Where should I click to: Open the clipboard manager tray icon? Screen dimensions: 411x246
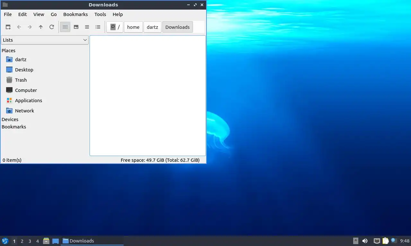(385, 241)
